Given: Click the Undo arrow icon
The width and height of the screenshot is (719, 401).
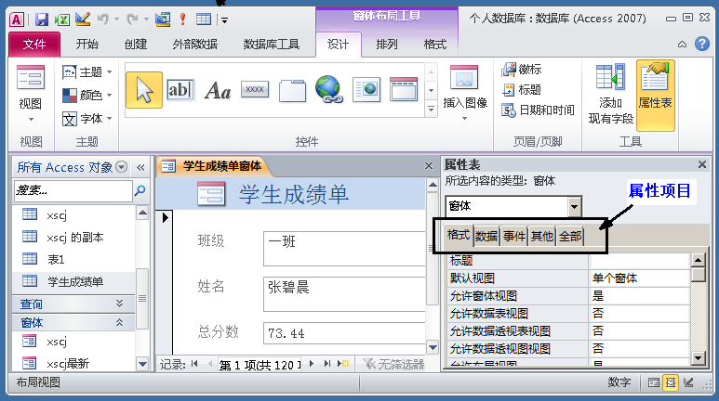Looking at the screenshot, I should pos(102,19).
